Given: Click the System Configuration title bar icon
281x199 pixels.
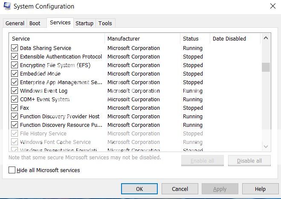Looking at the screenshot, I should (7, 6).
